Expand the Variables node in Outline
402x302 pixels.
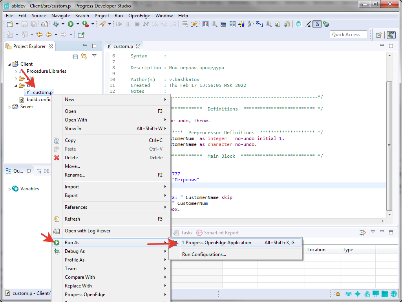tap(10, 189)
